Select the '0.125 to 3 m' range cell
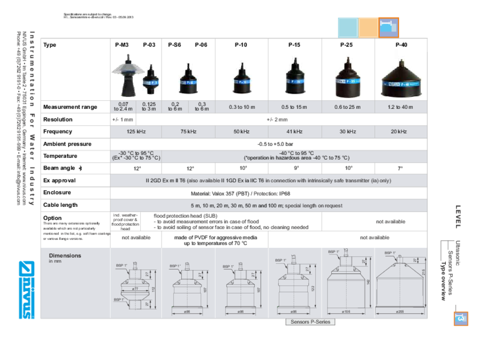Viewport: 480px width, 339px height. click(149, 107)
